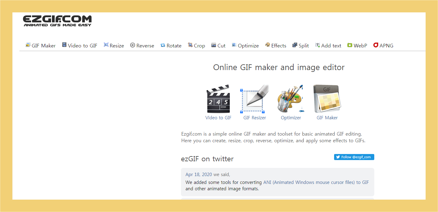Click the Optimizer text link
Viewport: 438px width, 212px height.
[x=291, y=118]
